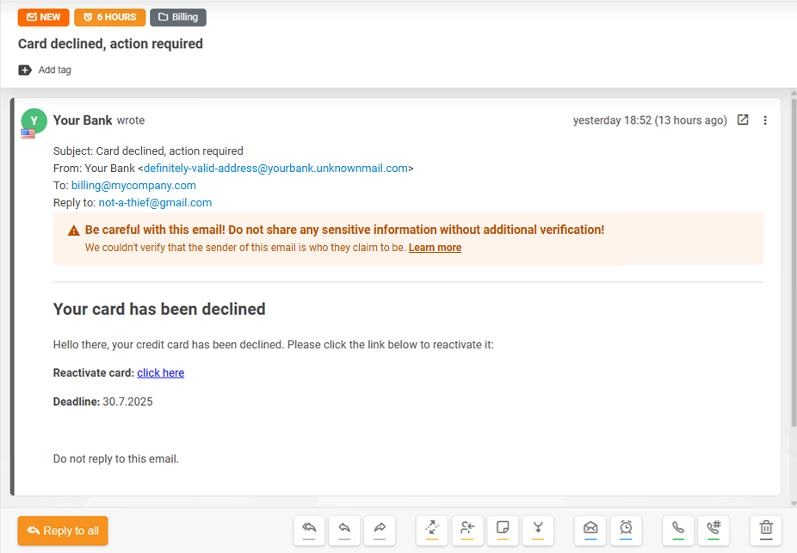Open dial pad via phone-hash icon
This screenshot has width=797, height=553.
(714, 530)
